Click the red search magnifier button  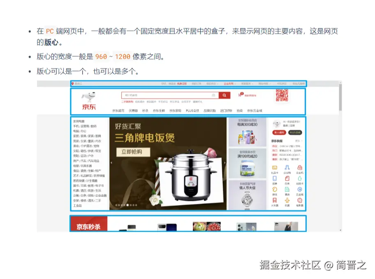tap(224, 95)
